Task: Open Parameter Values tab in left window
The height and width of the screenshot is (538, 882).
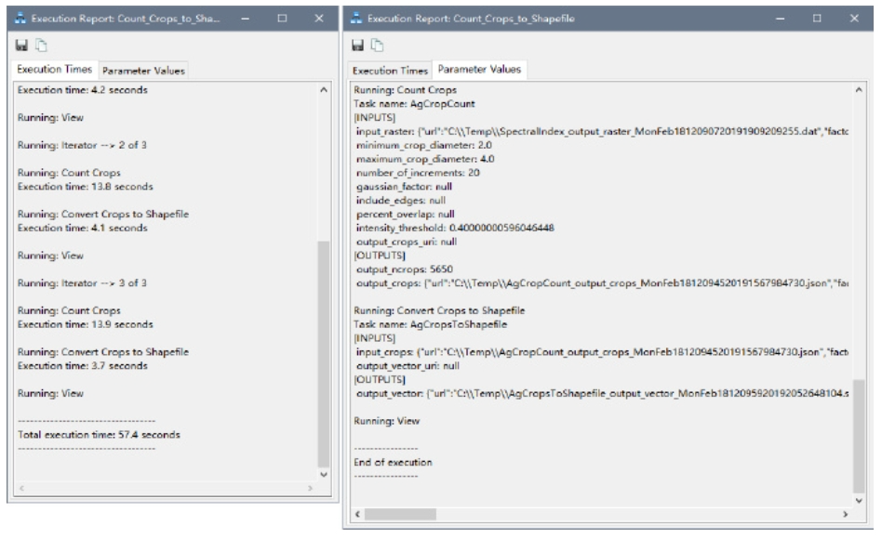Action: [x=143, y=71]
